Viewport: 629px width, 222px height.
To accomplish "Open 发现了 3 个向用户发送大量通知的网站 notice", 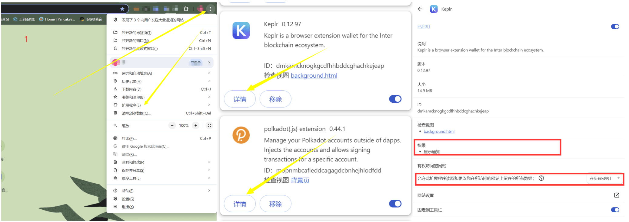I will (153, 20).
